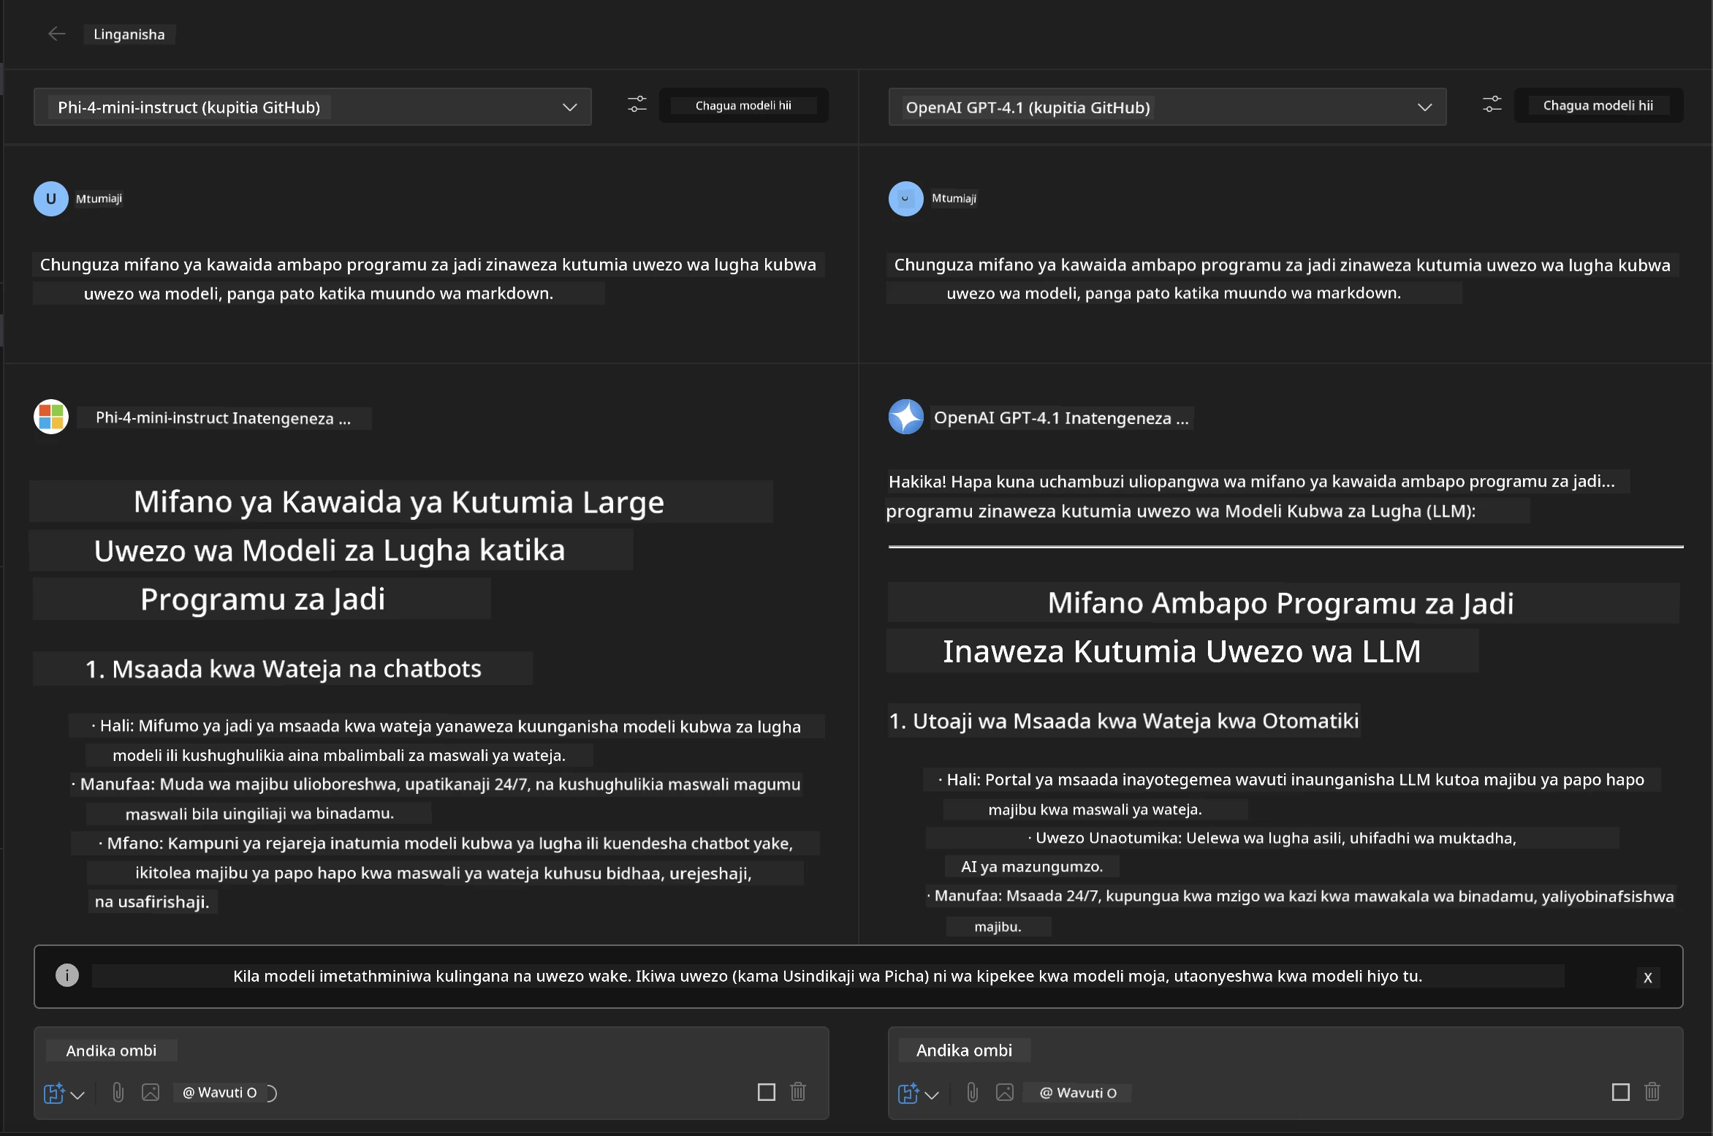This screenshot has height=1136, width=1713.
Task: Click the left Mtumiaji avatar with letter U
Action: (51, 199)
